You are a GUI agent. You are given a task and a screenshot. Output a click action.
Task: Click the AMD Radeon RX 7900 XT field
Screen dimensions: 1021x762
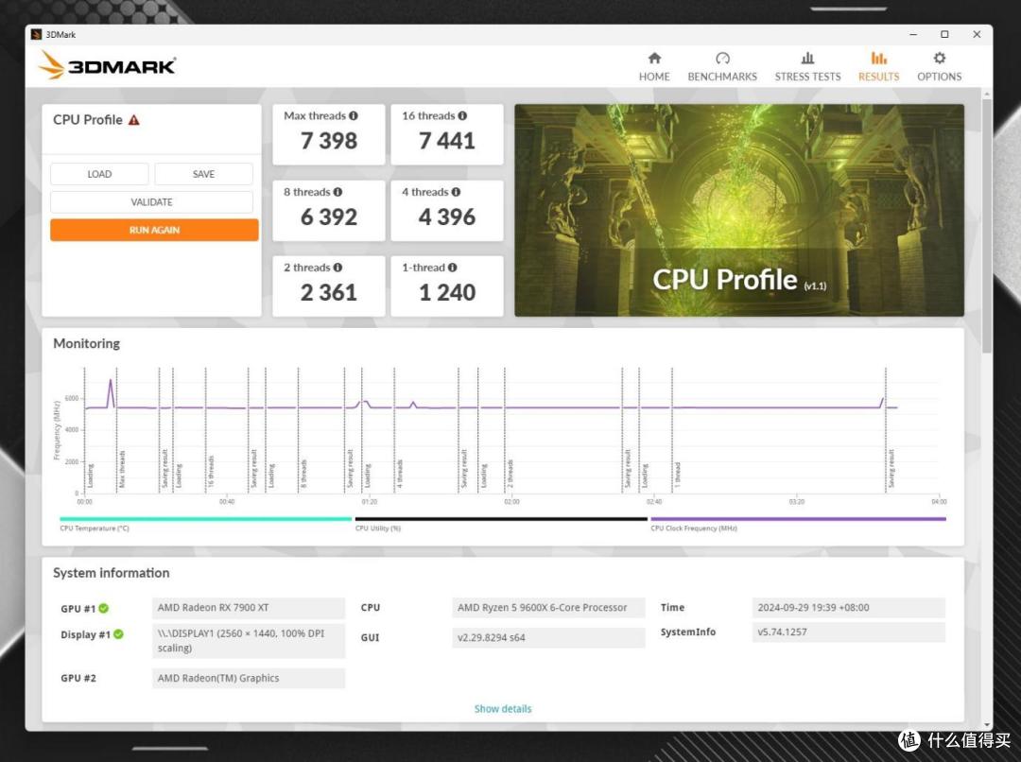tap(248, 608)
